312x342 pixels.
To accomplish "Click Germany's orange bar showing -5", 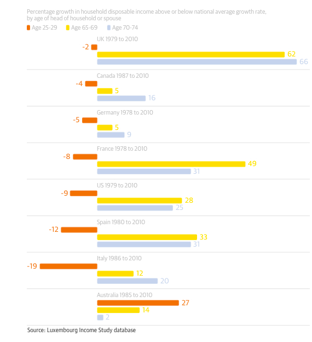I will 90,120.
